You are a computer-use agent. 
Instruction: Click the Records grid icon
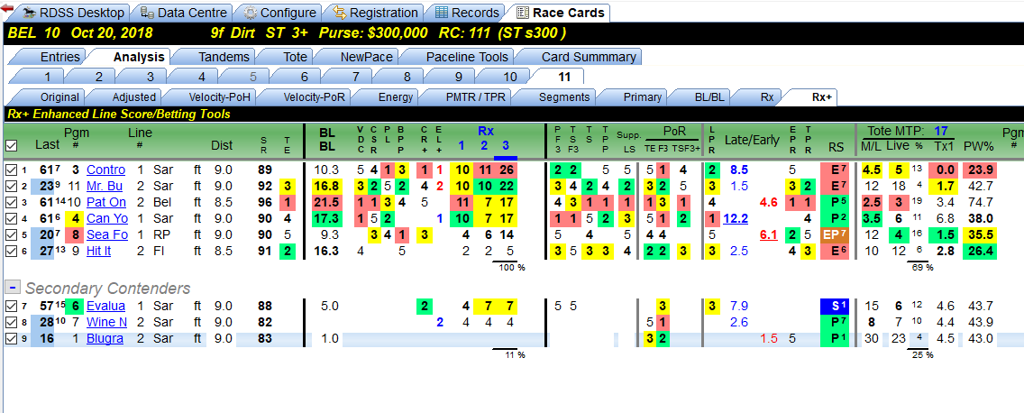pyautogui.click(x=442, y=13)
